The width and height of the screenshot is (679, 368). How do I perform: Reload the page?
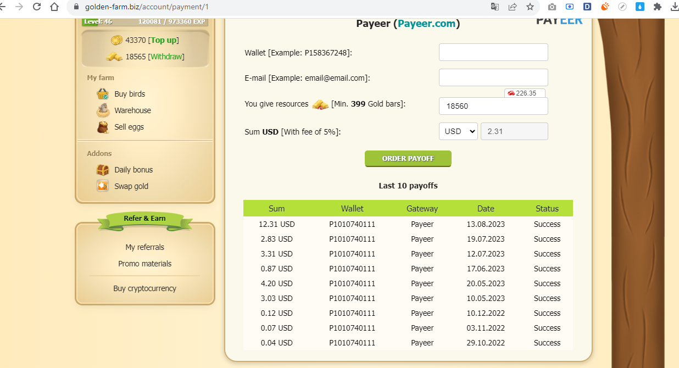(x=37, y=7)
